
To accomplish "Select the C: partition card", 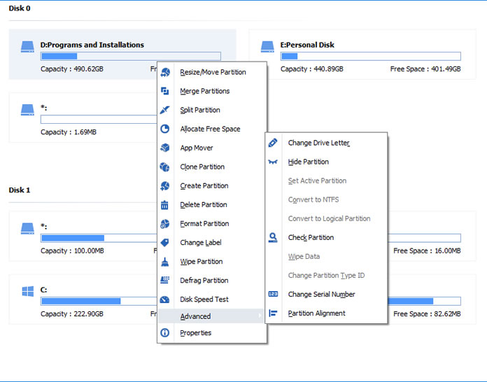I will tap(83, 299).
